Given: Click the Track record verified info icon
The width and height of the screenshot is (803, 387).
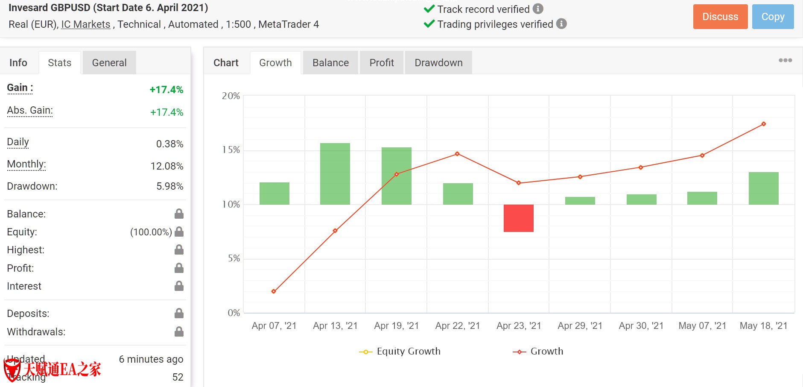Looking at the screenshot, I should coord(538,9).
